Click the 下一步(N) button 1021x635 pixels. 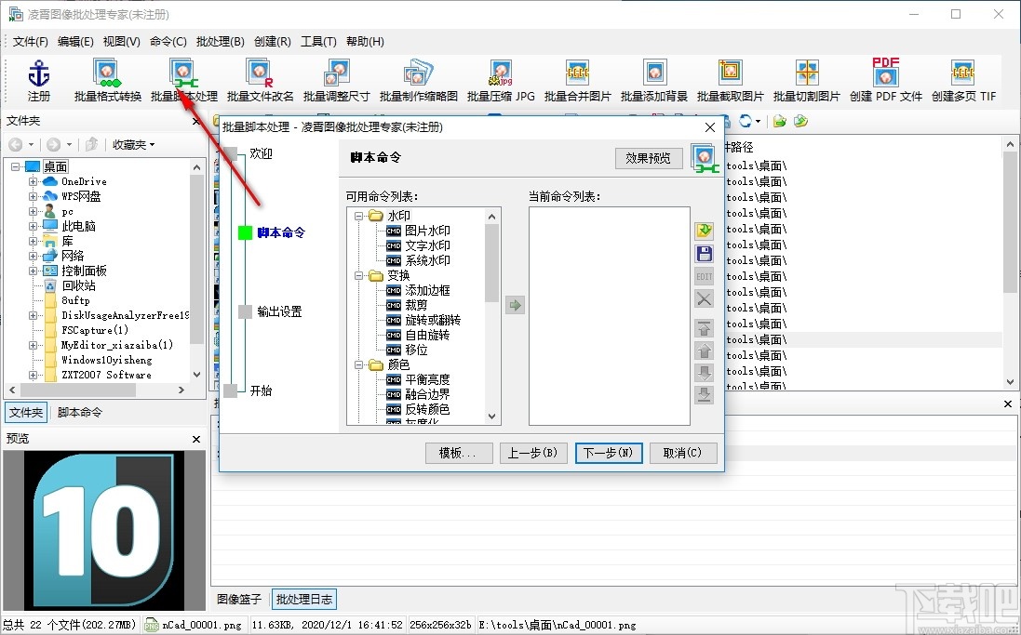(609, 453)
